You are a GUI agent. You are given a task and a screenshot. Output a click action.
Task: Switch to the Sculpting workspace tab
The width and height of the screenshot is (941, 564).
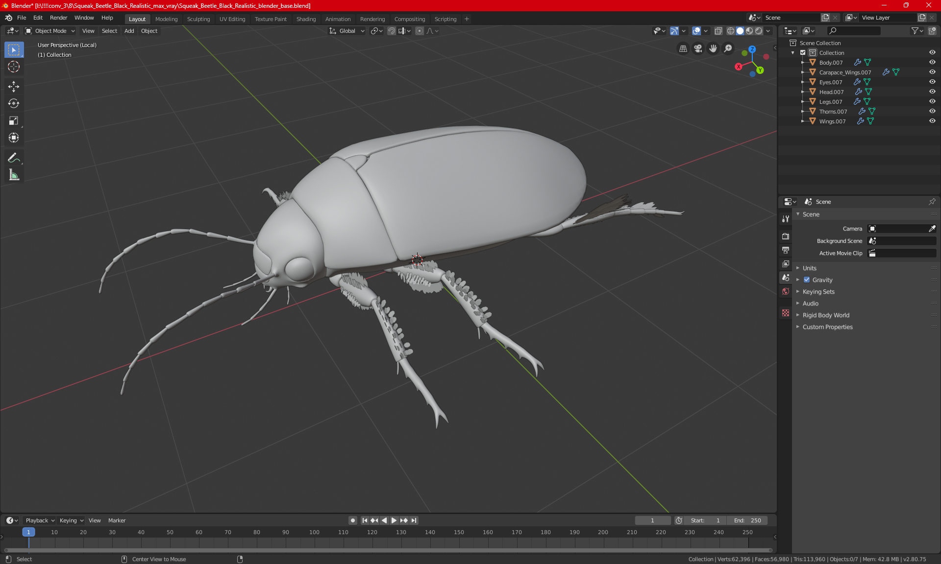198,19
